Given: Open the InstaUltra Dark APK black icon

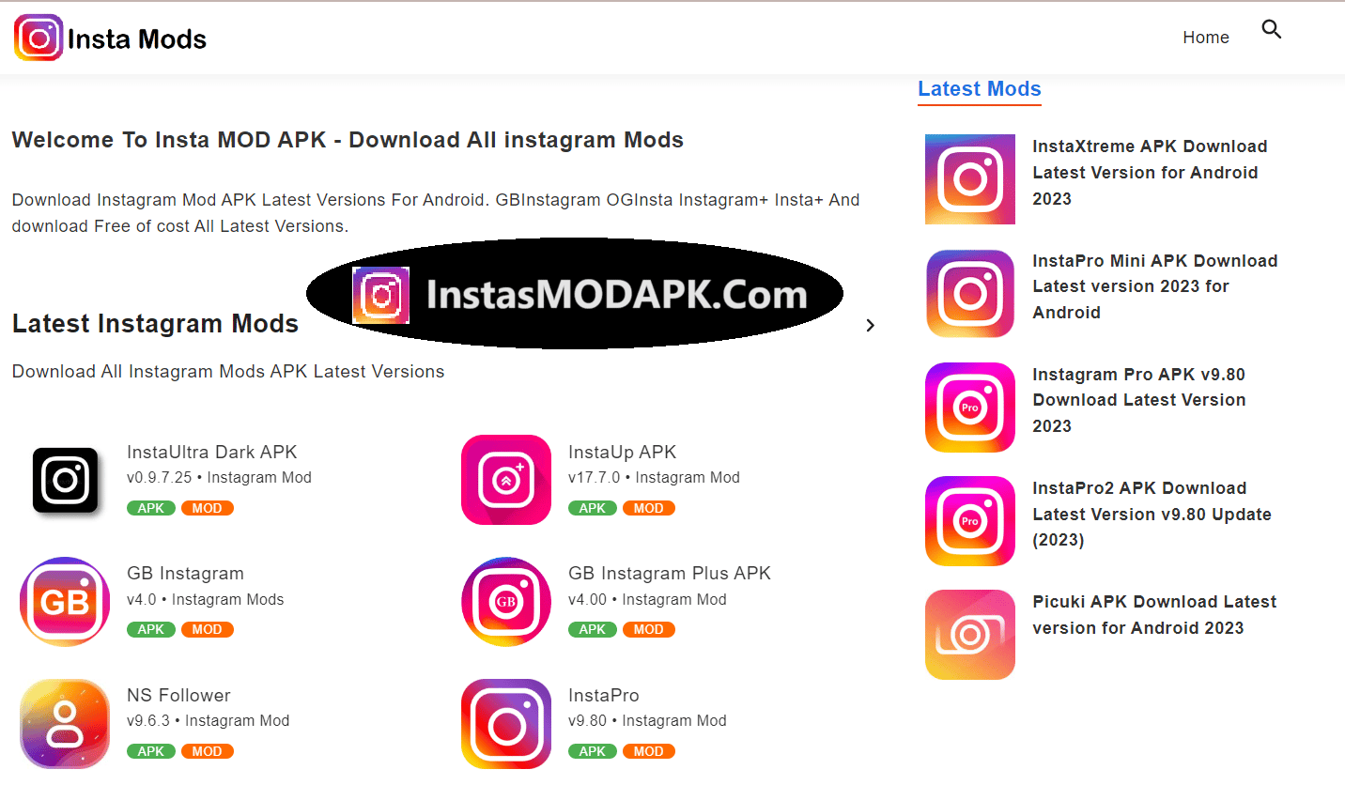Looking at the screenshot, I should click(x=65, y=480).
